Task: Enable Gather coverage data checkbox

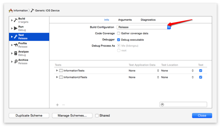Action: [119, 33]
